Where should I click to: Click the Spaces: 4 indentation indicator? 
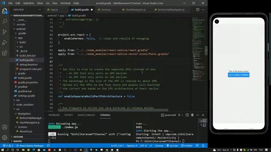[x=132, y=146]
